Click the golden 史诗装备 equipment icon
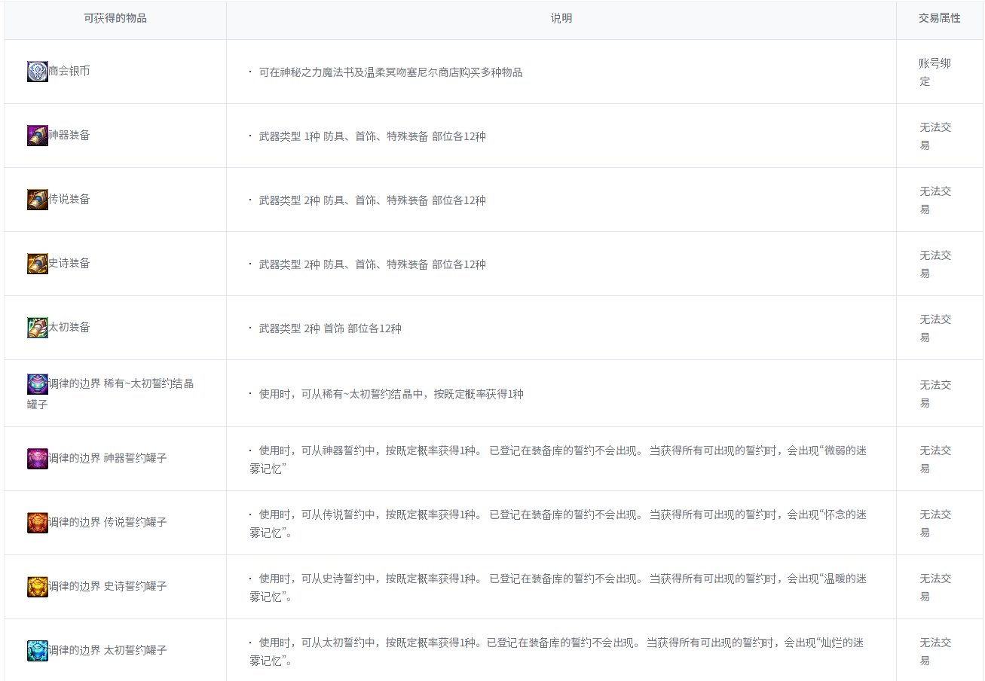This screenshot has width=985, height=681. click(x=38, y=264)
